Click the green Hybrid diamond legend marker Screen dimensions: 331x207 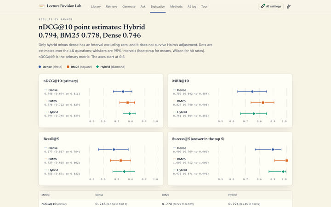(x=97, y=67)
